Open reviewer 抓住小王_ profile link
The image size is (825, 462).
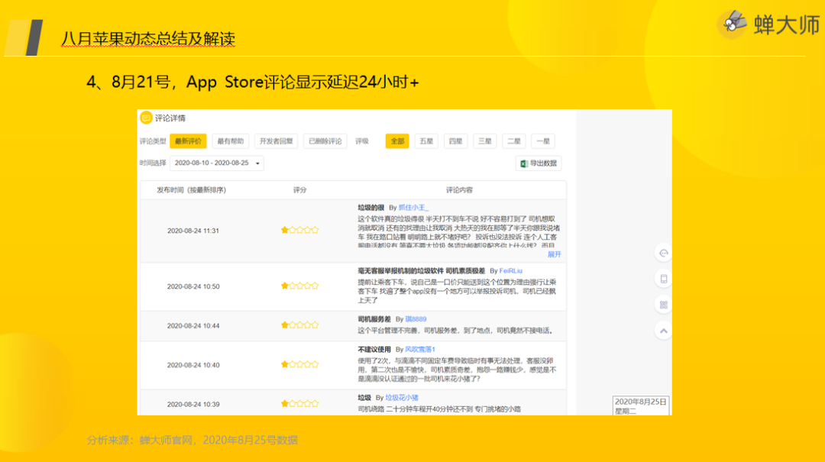point(413,208)
